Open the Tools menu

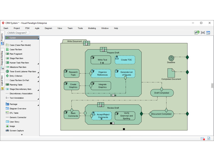(x=80, y=28)
